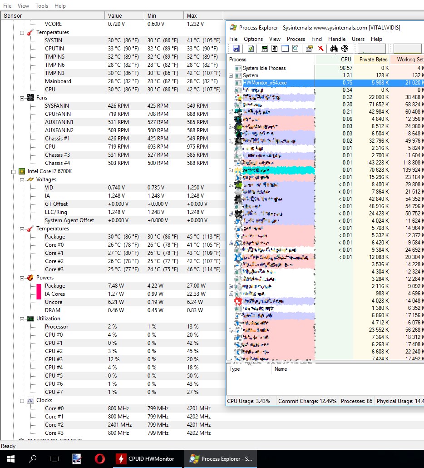Screen dimensions: 424x468
Task: Open the Handle menu in Process Explorer
Action: point(337,39)
